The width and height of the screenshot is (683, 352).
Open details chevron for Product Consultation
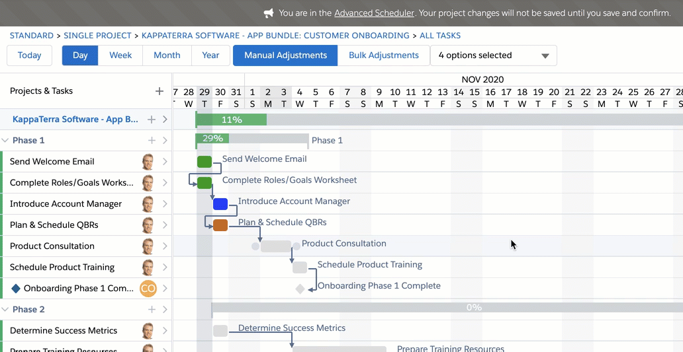165,246
